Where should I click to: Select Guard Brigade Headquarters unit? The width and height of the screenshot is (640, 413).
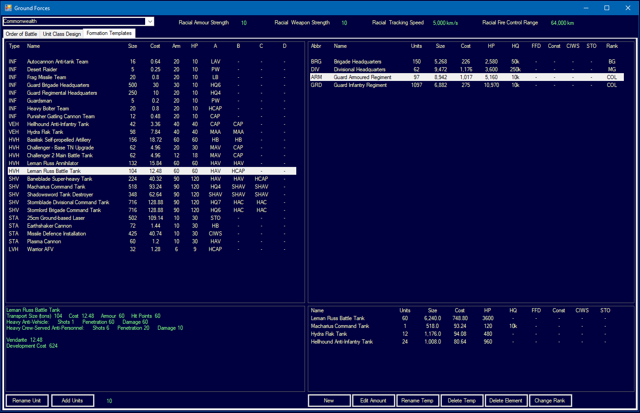152,85
